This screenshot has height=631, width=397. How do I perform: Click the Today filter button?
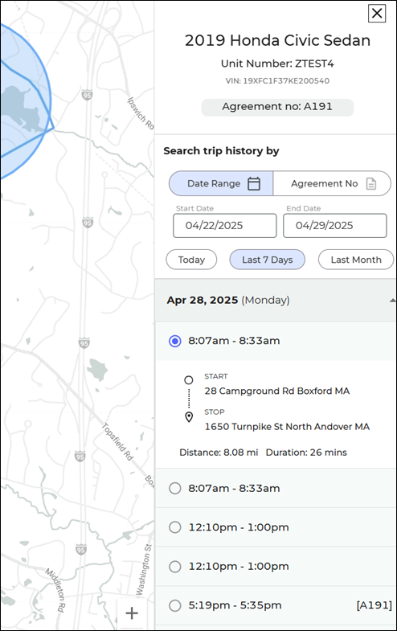[x=191, y=260]
